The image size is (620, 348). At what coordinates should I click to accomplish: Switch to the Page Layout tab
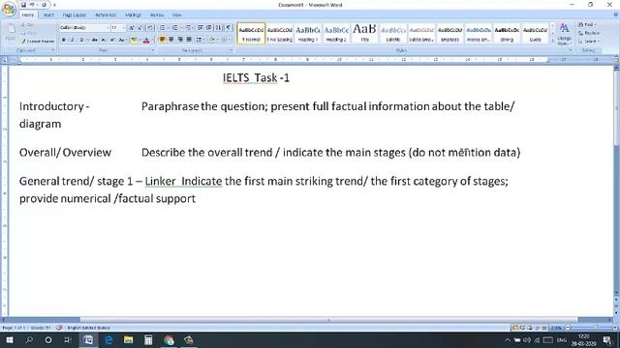pyautogui.click(x=75, y=15)
